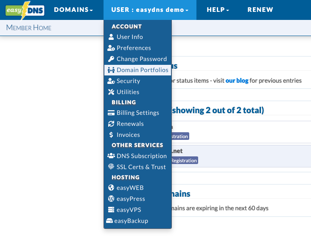Select easyBackup menu item
Viewport: 311px width, 242px height.
click(137, 221)
